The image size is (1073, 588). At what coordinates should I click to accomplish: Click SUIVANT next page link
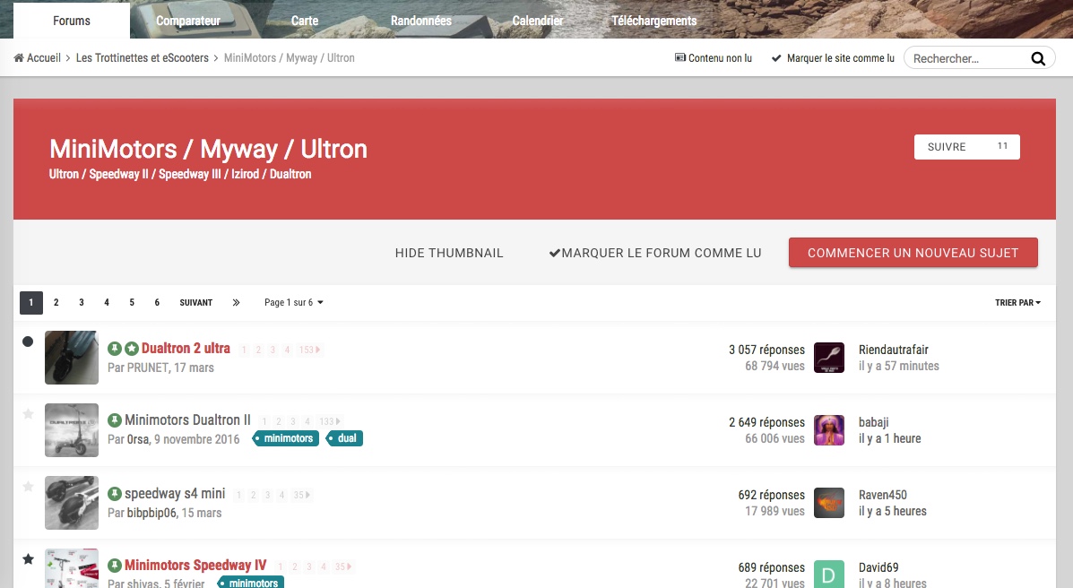click(x=196, y=303)
